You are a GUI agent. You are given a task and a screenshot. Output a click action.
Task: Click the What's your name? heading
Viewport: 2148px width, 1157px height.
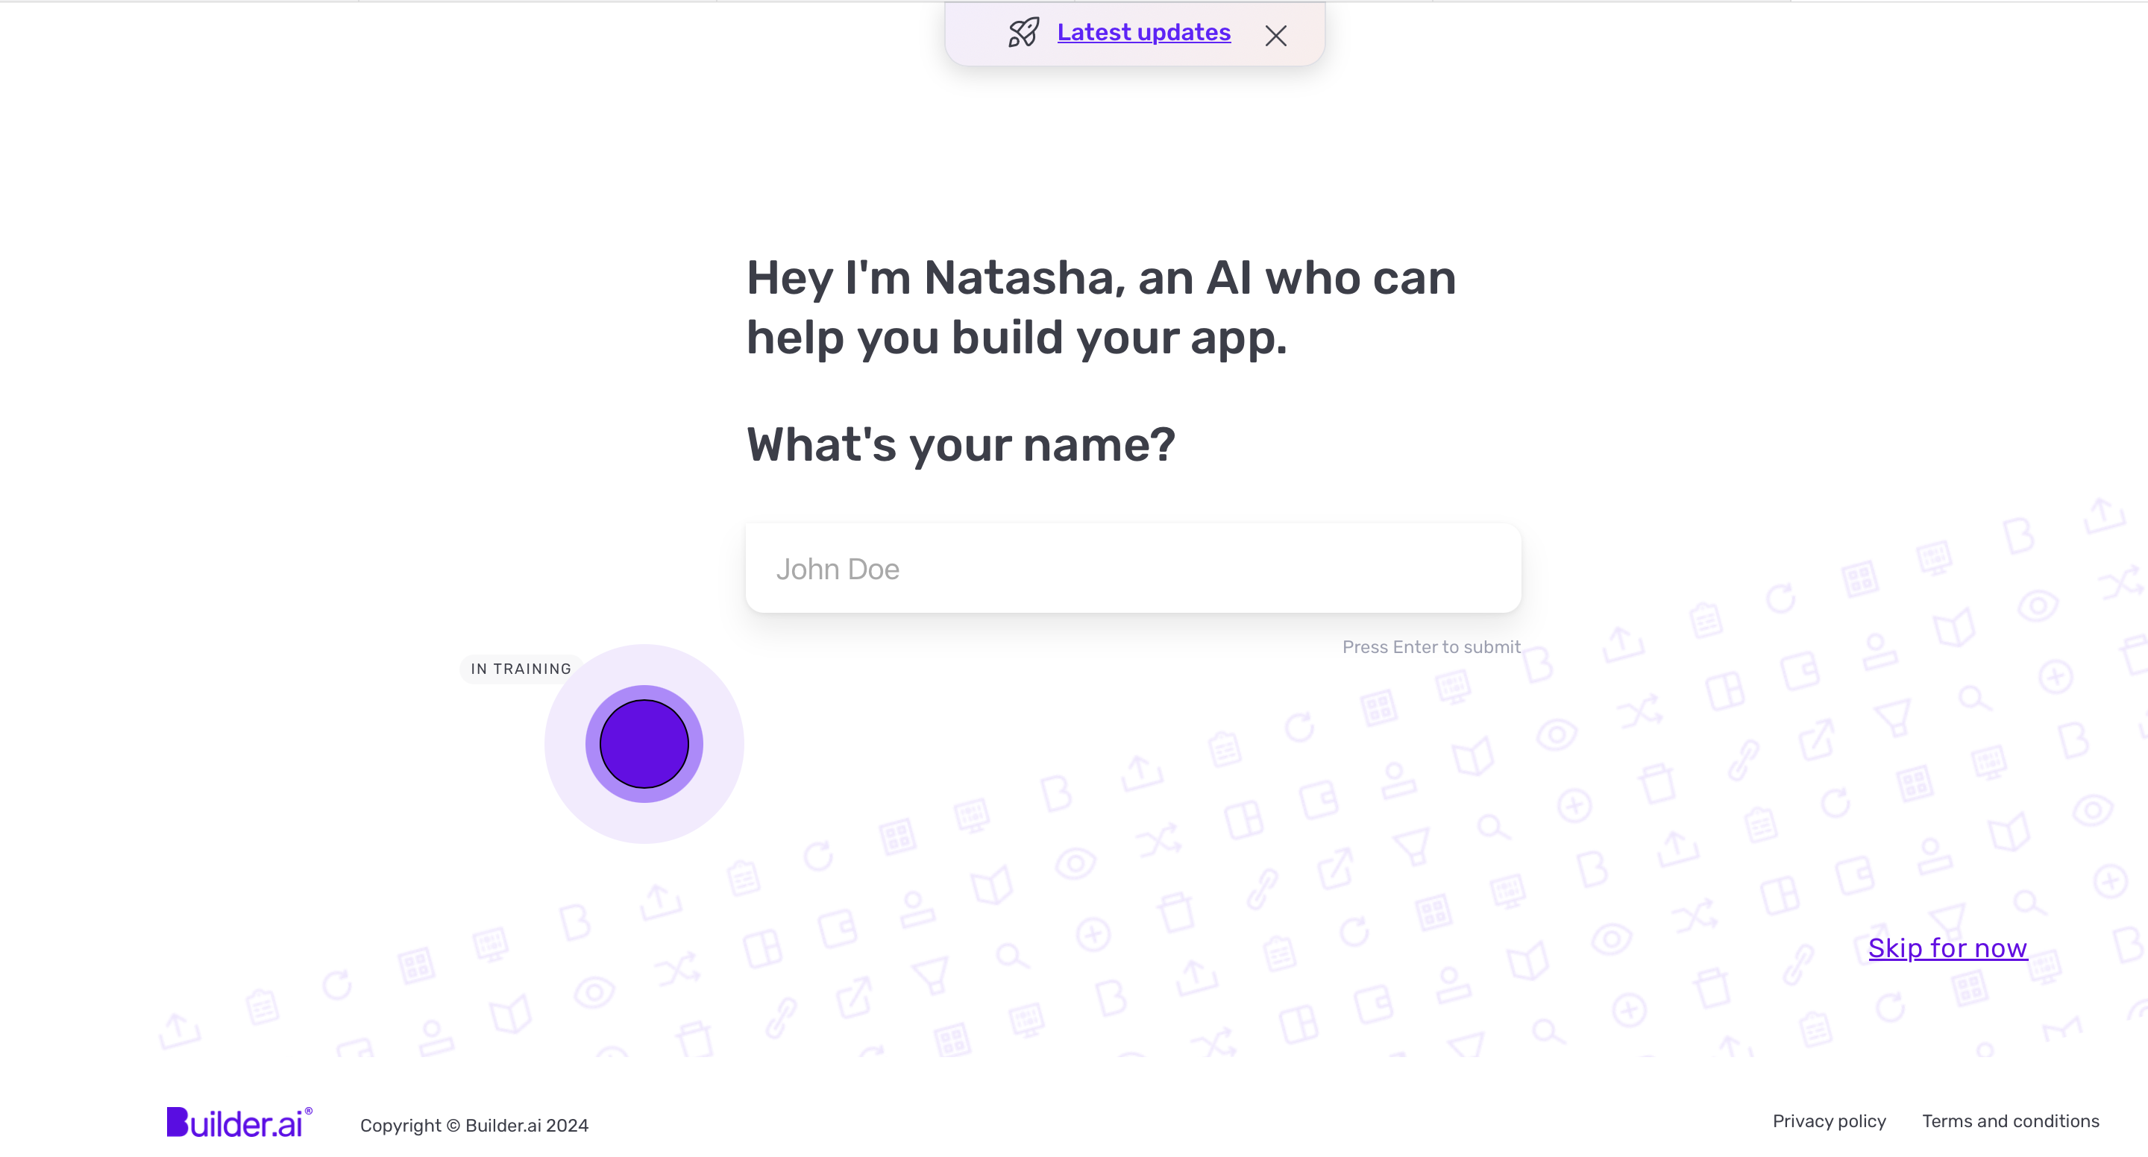(x=961, y=444)
